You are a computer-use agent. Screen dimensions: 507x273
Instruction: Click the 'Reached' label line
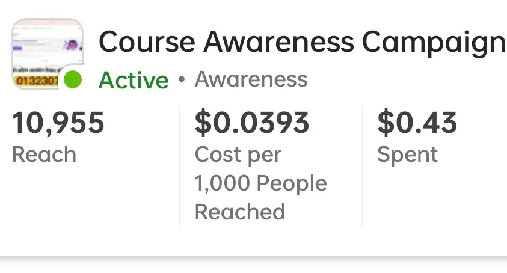tap(240, 212)
